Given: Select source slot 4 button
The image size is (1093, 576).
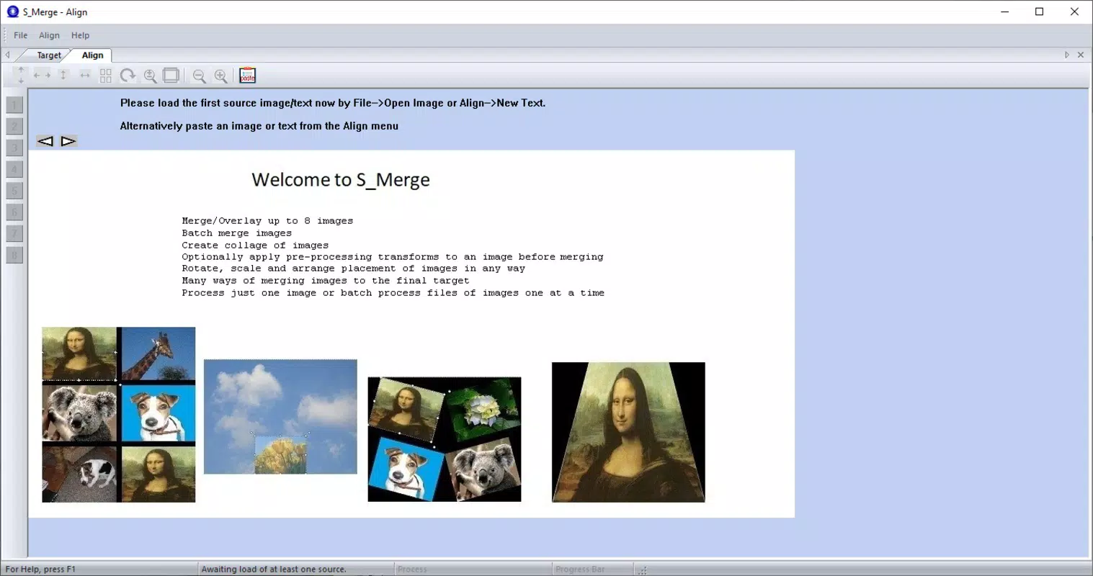Looking at the screenshot, I should [x=14, y=170].
